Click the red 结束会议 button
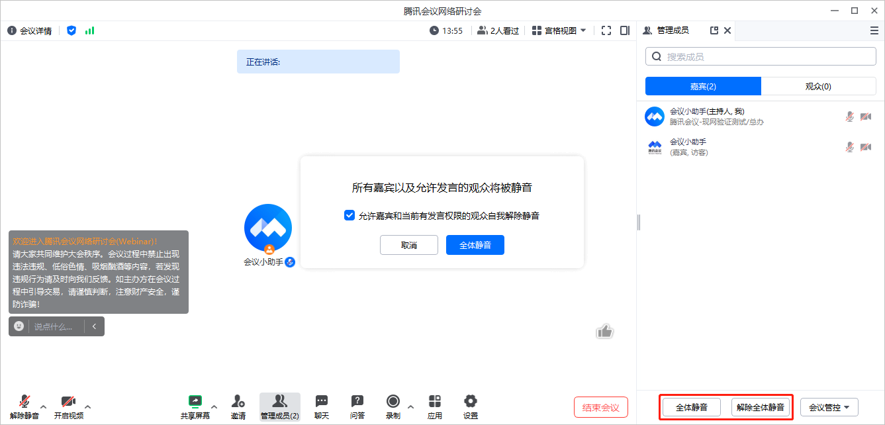The height and width of the screenshot is (425, 885). click(601, 407)
